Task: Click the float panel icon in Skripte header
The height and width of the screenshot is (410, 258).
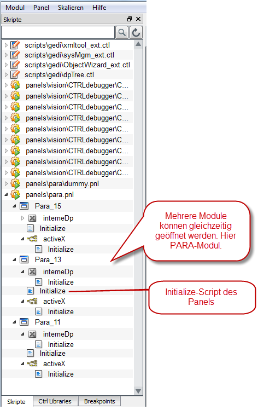Action: (x=130, y=19)
